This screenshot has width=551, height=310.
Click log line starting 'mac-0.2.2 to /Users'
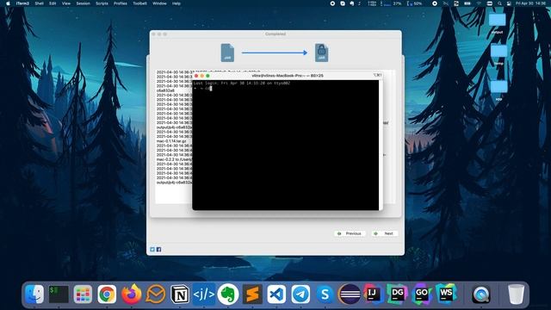point(174,159)
